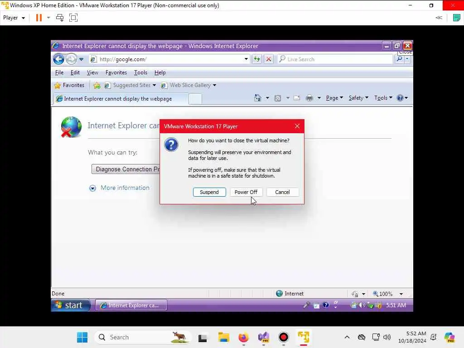Viewport: 464px width, 348px height.
Task: Expand the address bar history dropdown
Action: tap(246, 59)
